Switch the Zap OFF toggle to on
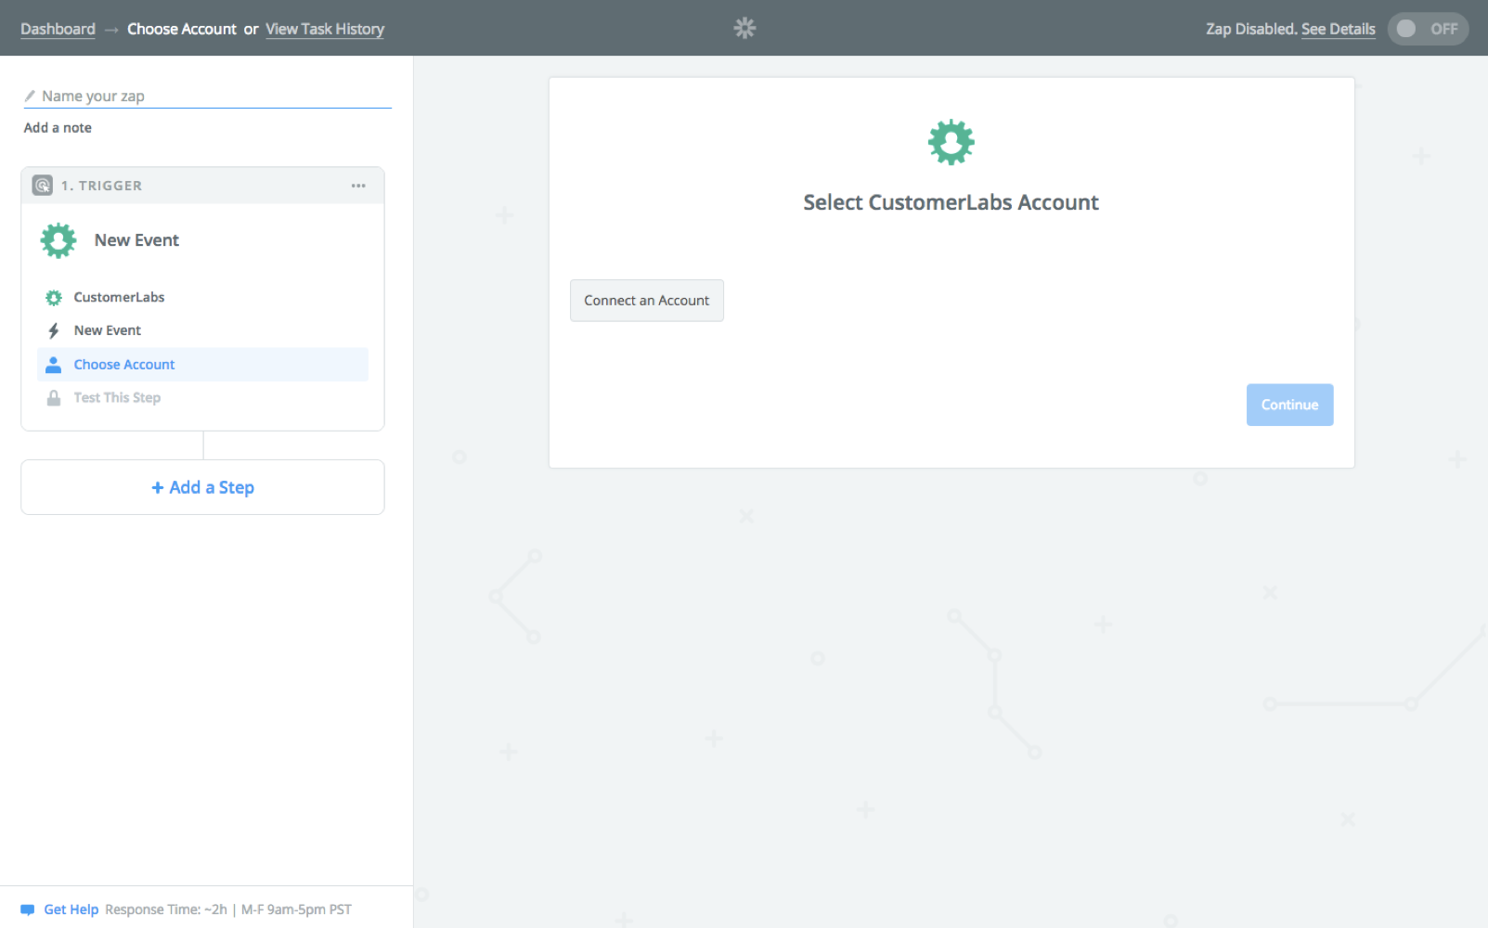This screenshot has width=1488, height=928. click(x=1428, y=29)
